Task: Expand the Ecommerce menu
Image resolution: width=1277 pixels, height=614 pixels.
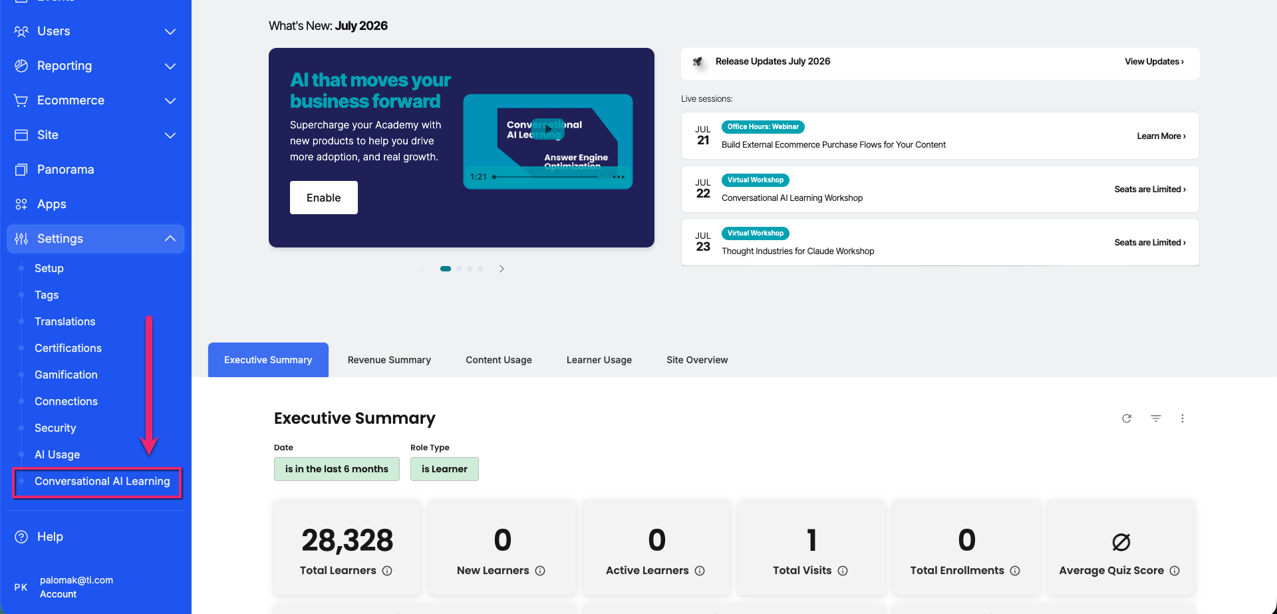Action: [x=96, y=100]
